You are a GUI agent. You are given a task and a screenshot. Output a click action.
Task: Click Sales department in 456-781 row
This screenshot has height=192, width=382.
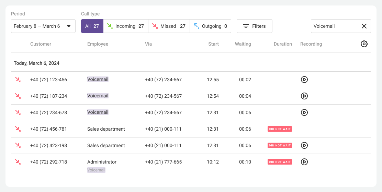[106, 129]
